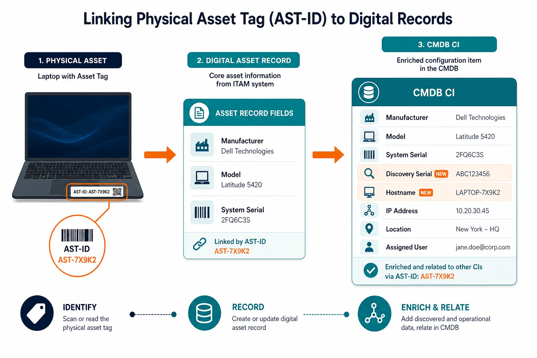Click orange AST-7X9K2 text in the circle

(x=77, y=260)
